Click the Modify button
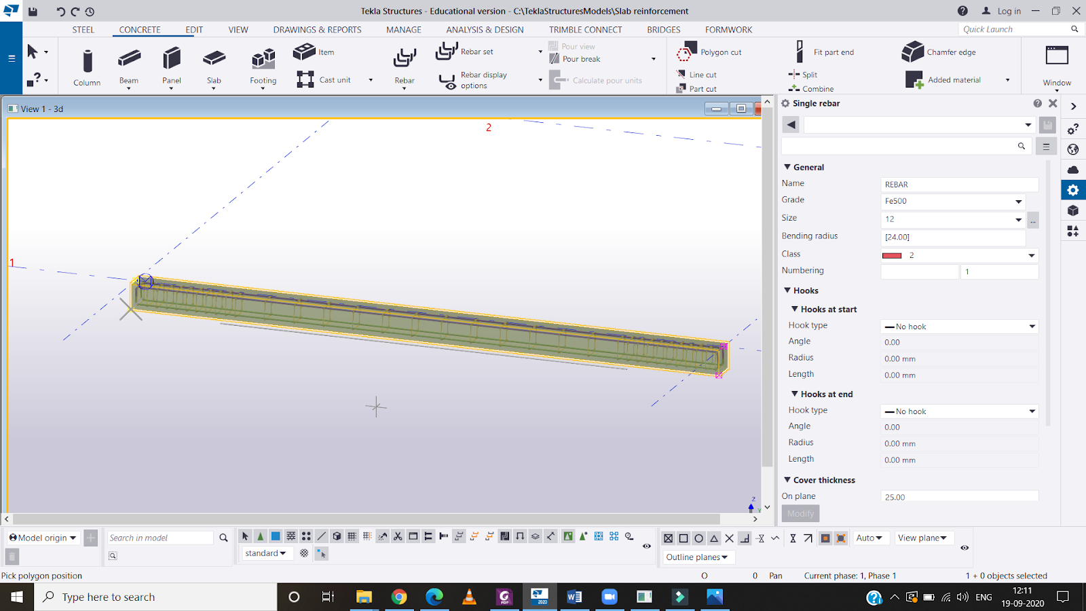The width and height of the screenshot is (1086, 611). pos(800,513)
